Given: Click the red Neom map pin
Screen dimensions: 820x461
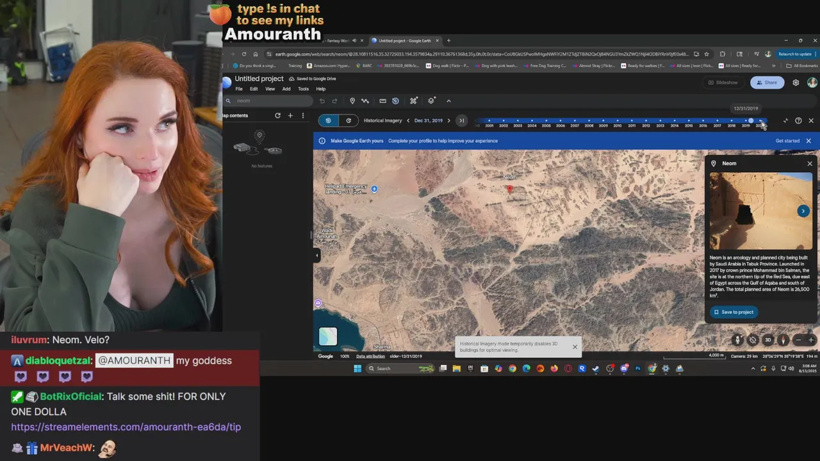Looking at the screenshot, I should [510, 188].
